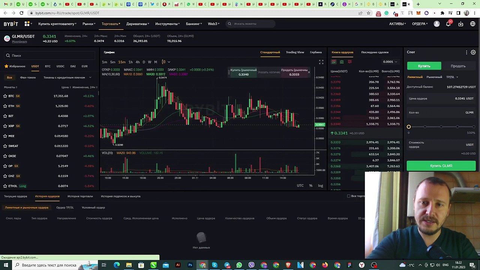Viewport: 480px width, 270px height.
Task: Open the Банкинг dropdown menu
Action: (x=194, y=24)
